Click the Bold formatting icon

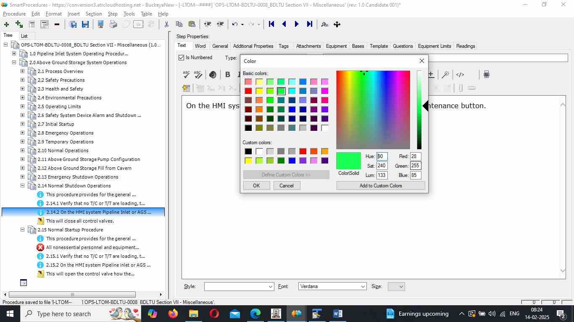(x=228, y=75)
